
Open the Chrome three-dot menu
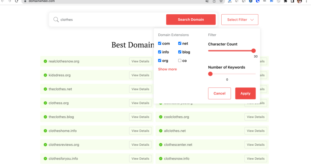pos(306,2)
